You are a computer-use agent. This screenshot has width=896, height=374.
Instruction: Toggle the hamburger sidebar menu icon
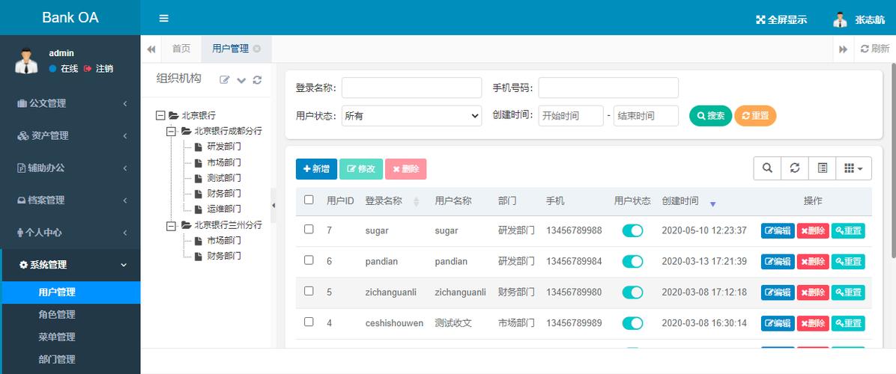(x=163, y=18)
